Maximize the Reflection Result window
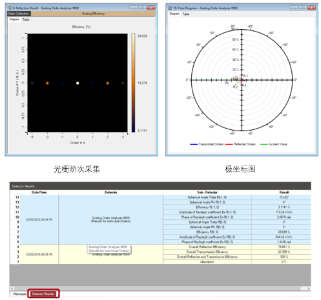Image resolution: width=321 pixels, height=300 pixels. pos(142,8)
